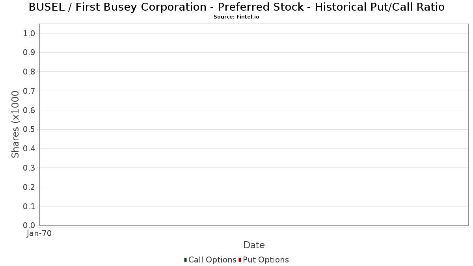
Task: Click the Source: Fintel.io subtitle
Action: (236, 17)
